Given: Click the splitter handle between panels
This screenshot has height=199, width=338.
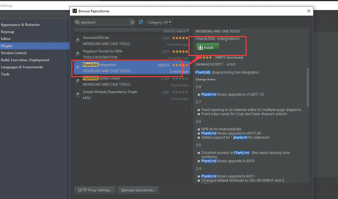Looking at the screenshot, I should point(191,106).
